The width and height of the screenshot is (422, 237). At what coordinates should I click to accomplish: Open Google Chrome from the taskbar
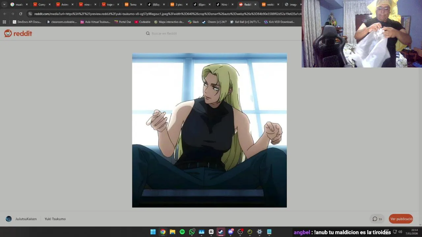(163, 232)
